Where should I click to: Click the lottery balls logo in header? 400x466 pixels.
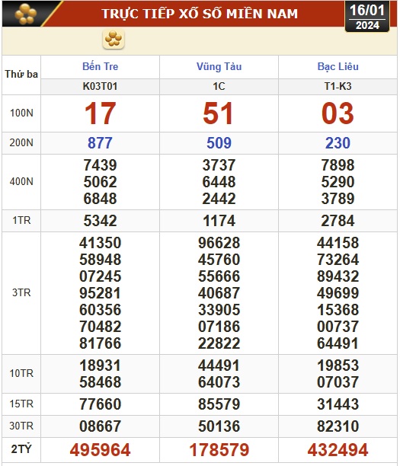click(26, 14)
